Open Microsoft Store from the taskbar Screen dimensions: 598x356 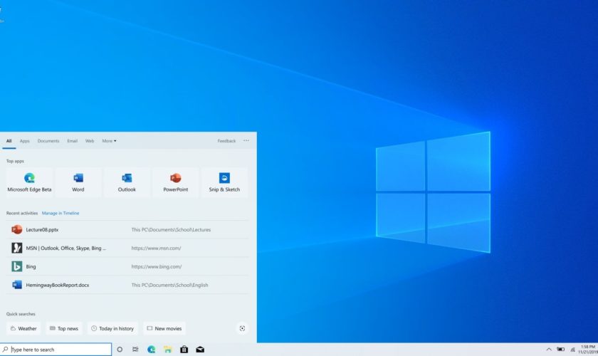(x=184, y=350)
